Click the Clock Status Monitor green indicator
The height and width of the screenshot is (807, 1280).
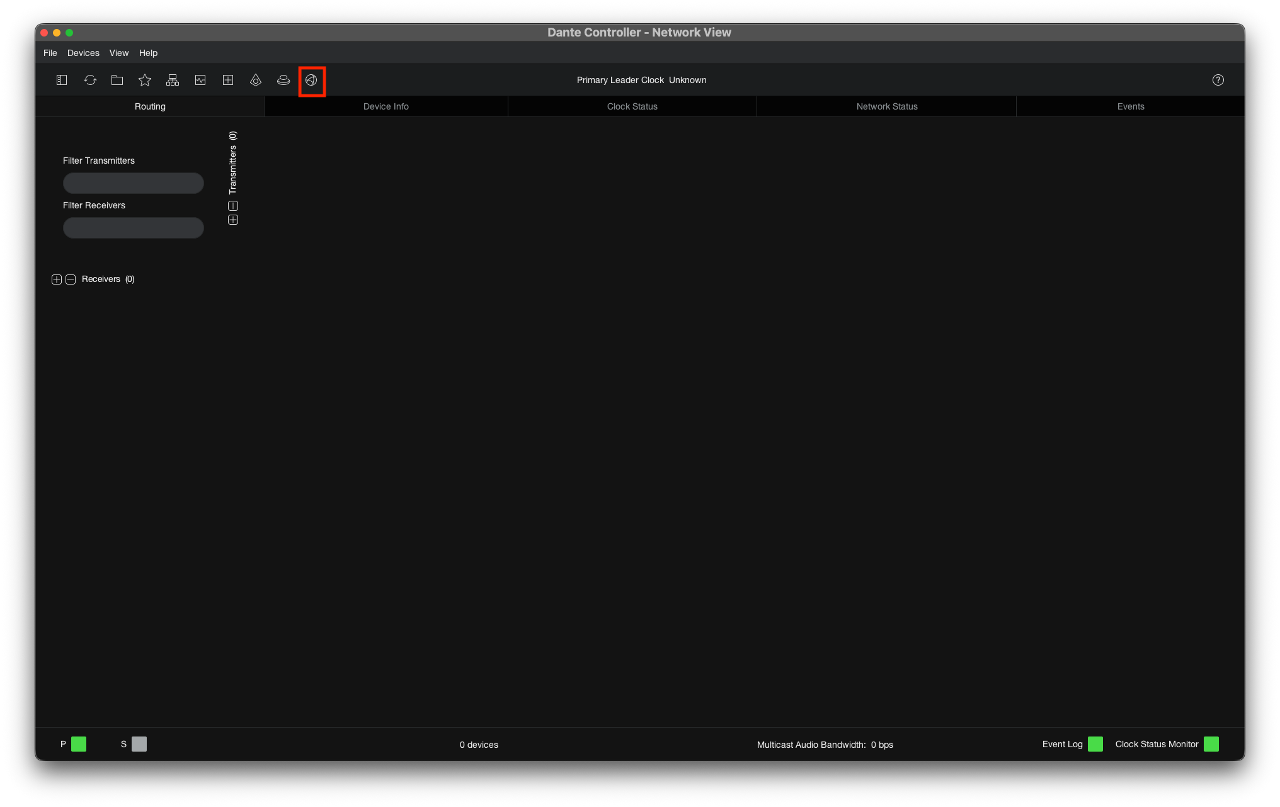pyautogui.click(x=1211, y=744)
